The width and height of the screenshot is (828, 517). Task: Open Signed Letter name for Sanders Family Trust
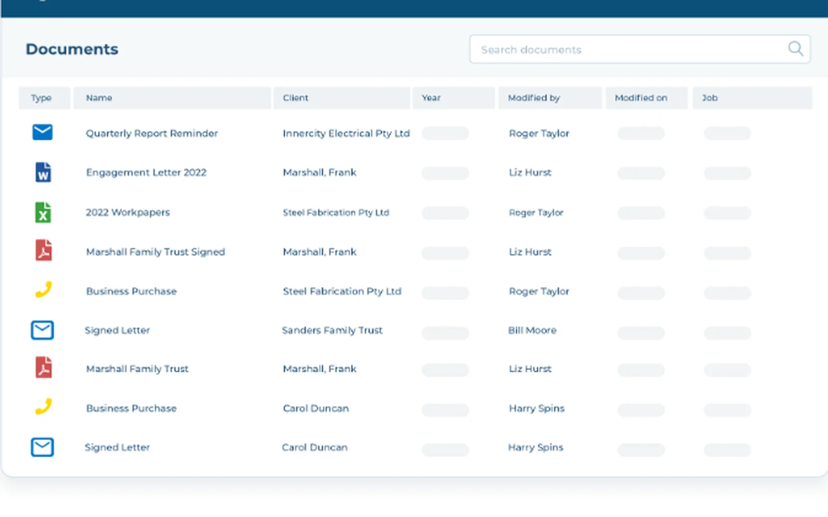click(x=117, y=330)
